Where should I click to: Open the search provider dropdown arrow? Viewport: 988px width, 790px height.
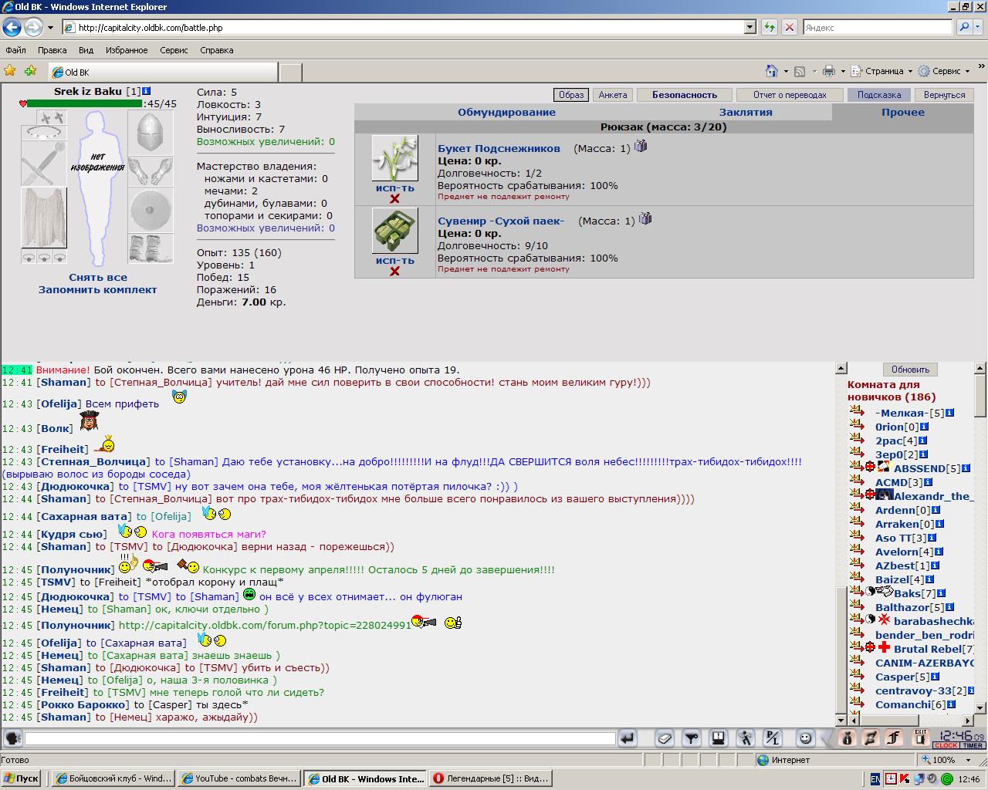pos(977,27)
